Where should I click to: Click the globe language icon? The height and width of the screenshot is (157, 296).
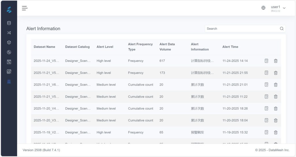pyautogui.click(x=263, y=8)
